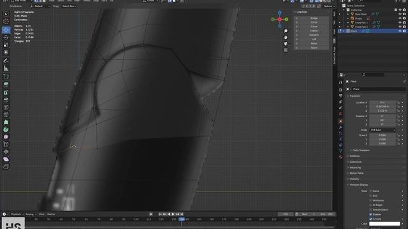This screenshot has height=229, width=408.
Task: Select the Knife tool
Action: [6, 114]
